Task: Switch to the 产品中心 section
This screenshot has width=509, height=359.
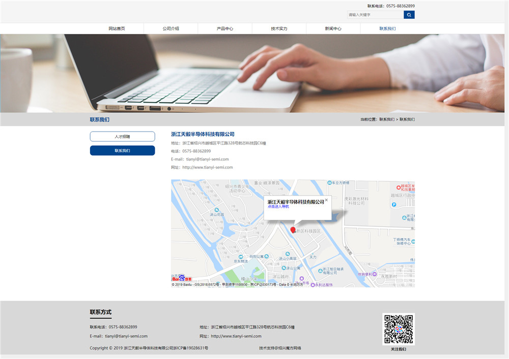Action: pos(225,28)
